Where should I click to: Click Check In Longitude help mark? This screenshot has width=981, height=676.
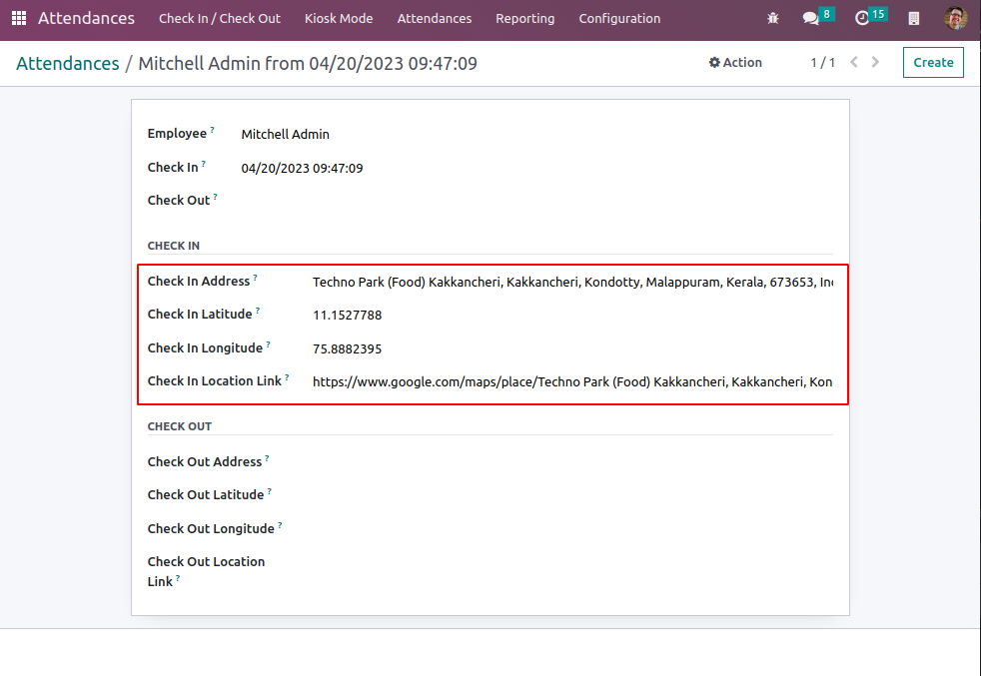(x=269, y=344)
